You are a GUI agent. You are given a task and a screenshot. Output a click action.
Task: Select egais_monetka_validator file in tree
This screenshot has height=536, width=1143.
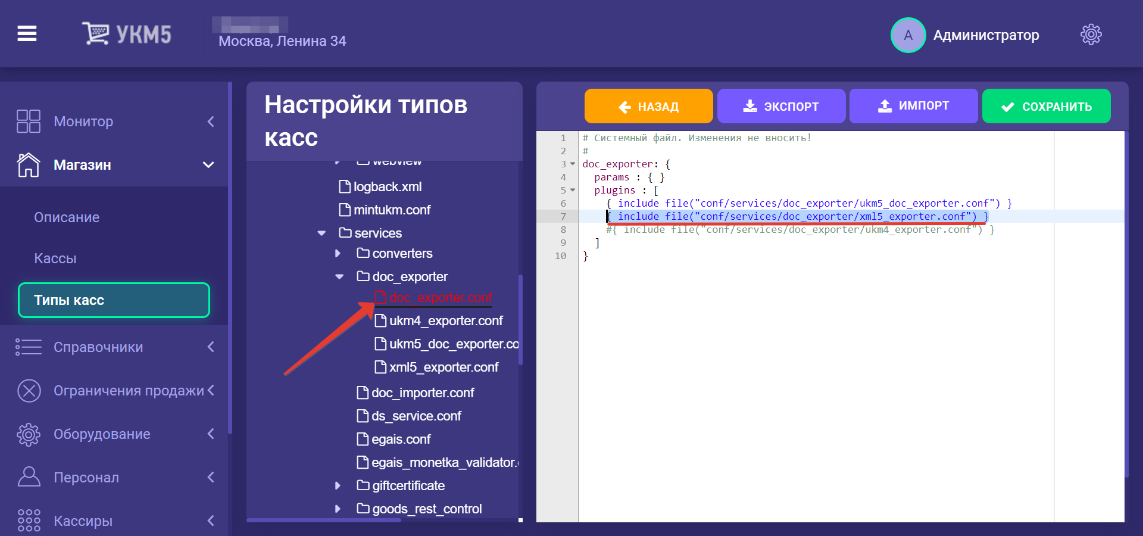[x=444, y=463]
